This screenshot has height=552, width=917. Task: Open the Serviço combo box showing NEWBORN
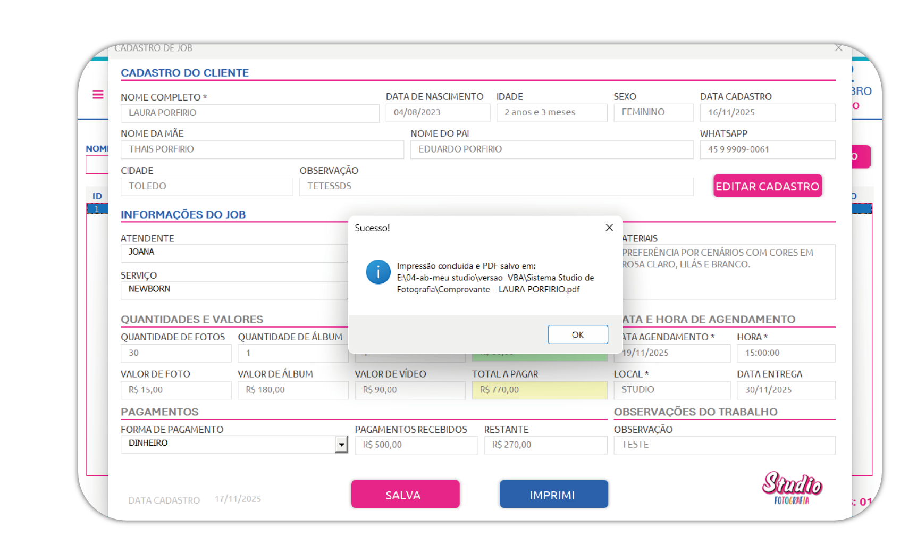tap(234, 289)
